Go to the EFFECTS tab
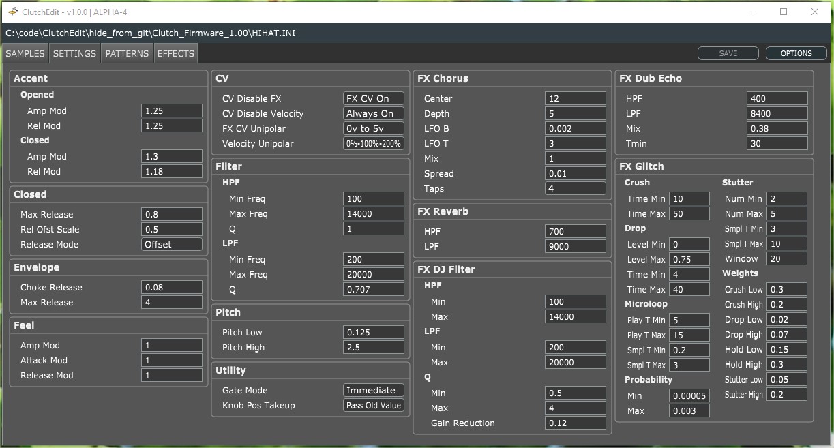The height and width of the screenshot is (448, 834). 176,53
